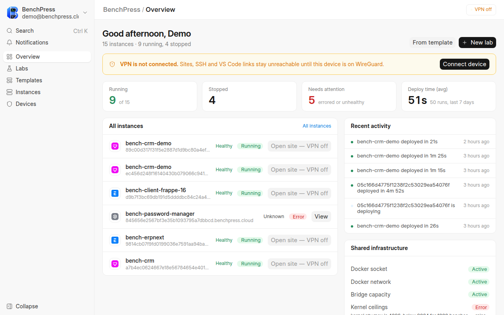Open the Instances section
The height and width of the screenshot is (315, 504).
pos(47,92)
